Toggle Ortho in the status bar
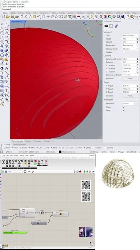This screenshot has height=250, width=140. pos(104,152)
